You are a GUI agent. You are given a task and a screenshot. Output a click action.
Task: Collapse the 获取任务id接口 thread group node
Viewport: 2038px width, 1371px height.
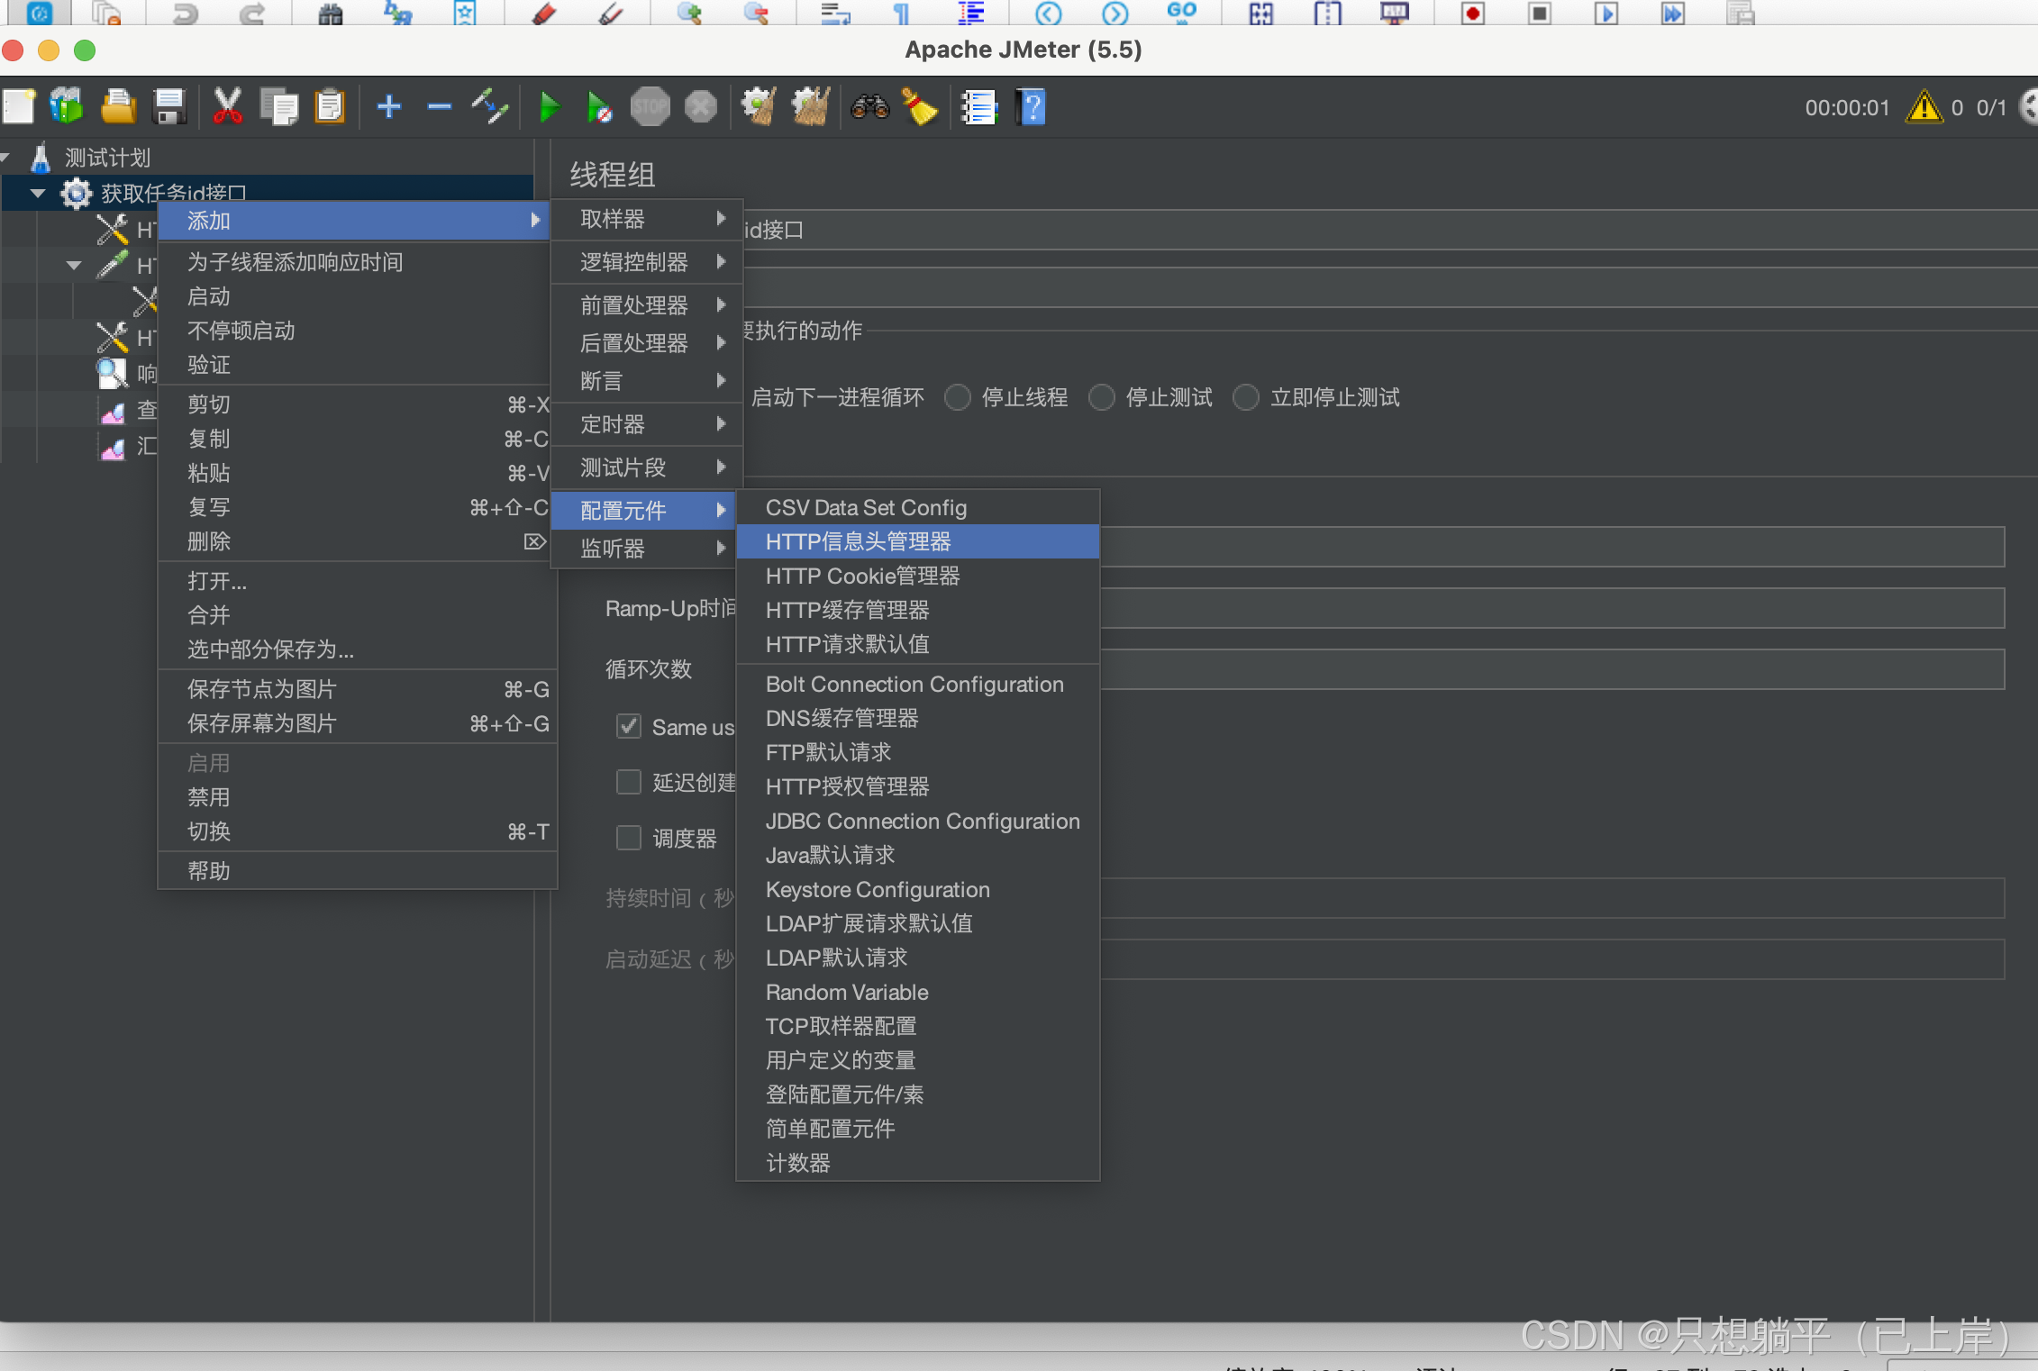click(x=38, y=193)
